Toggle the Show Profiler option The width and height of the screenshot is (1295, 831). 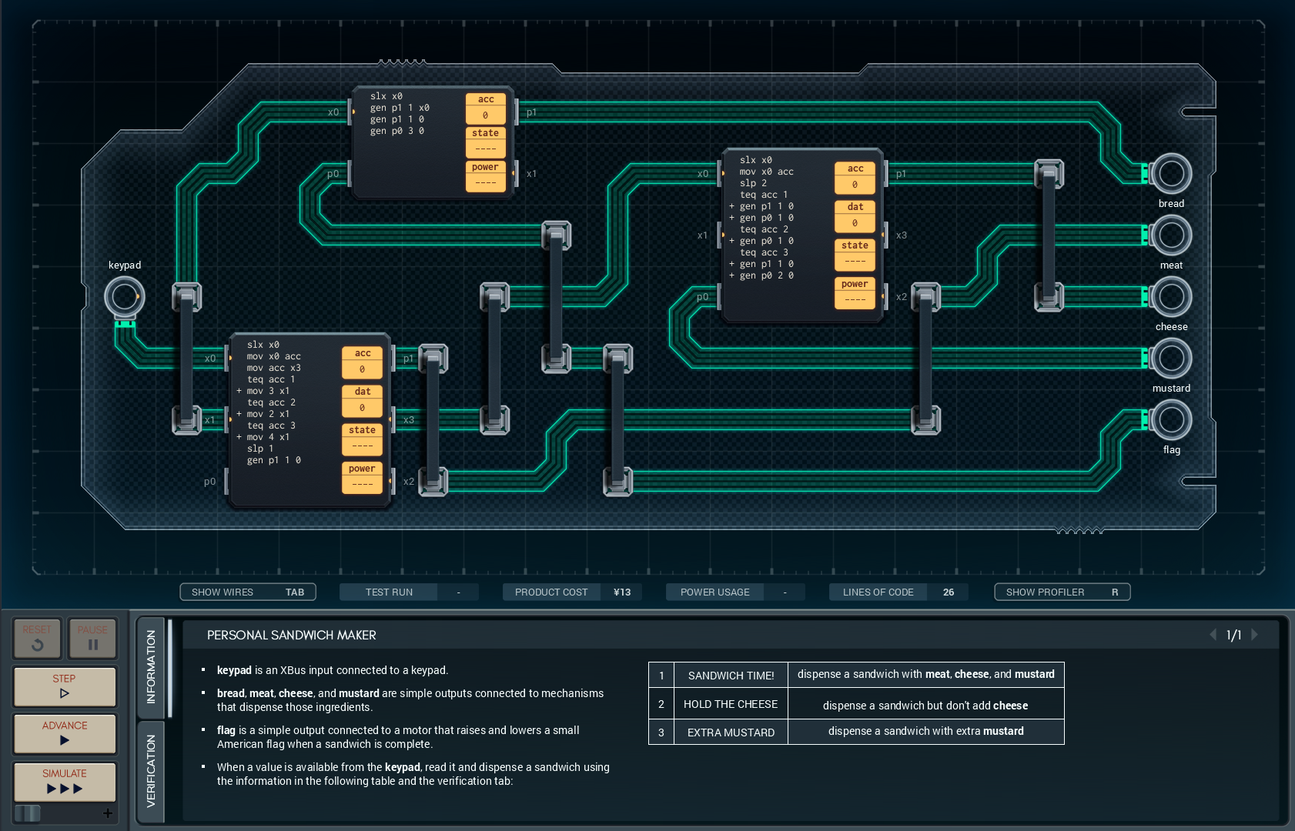(1062, 592)
